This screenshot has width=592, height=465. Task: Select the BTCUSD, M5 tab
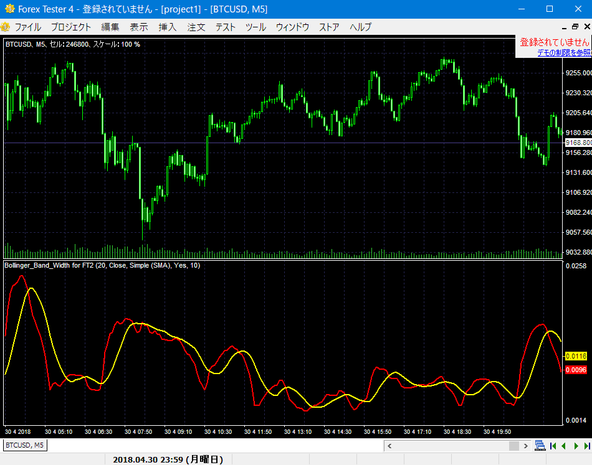[x=24, y=445]
